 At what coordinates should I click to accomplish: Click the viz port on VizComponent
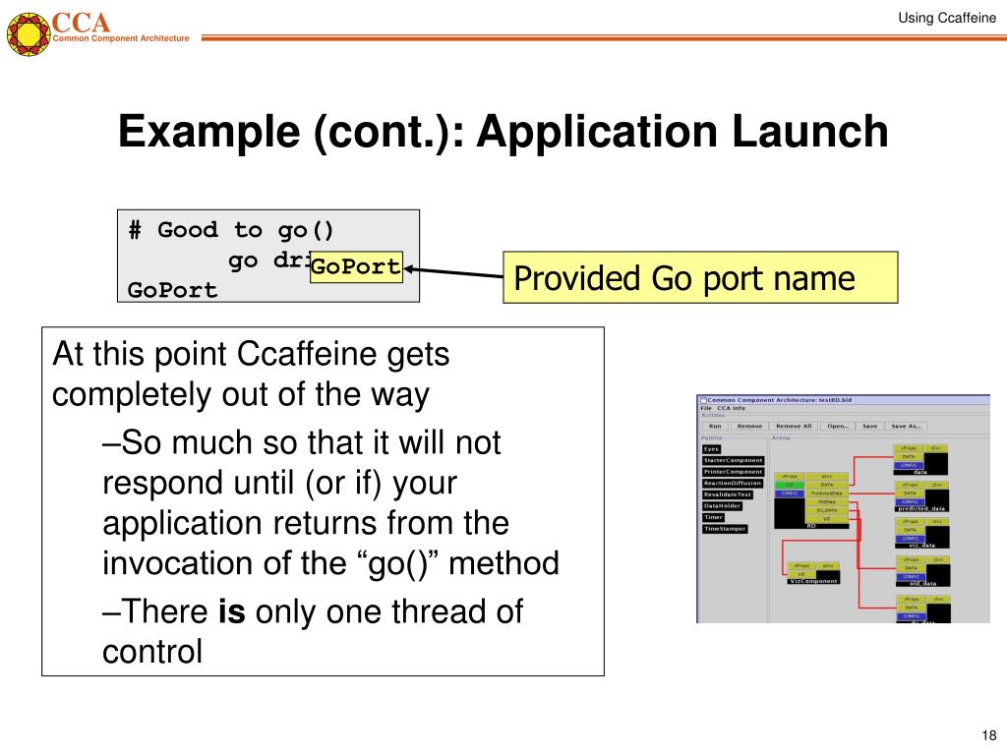(x=801, y=574)
